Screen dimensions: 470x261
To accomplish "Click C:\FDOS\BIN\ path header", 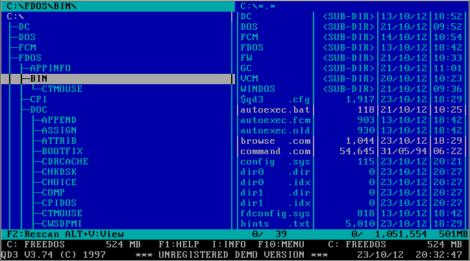I will click(42, 6).
